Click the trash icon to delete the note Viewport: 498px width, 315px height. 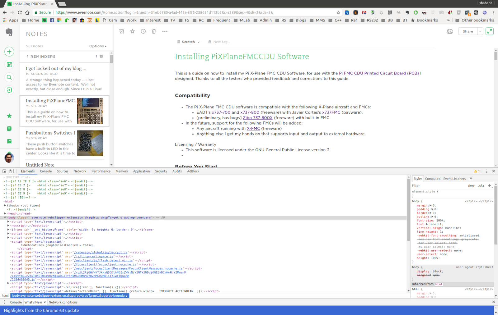pyautogui.click(x=154, y=31)
